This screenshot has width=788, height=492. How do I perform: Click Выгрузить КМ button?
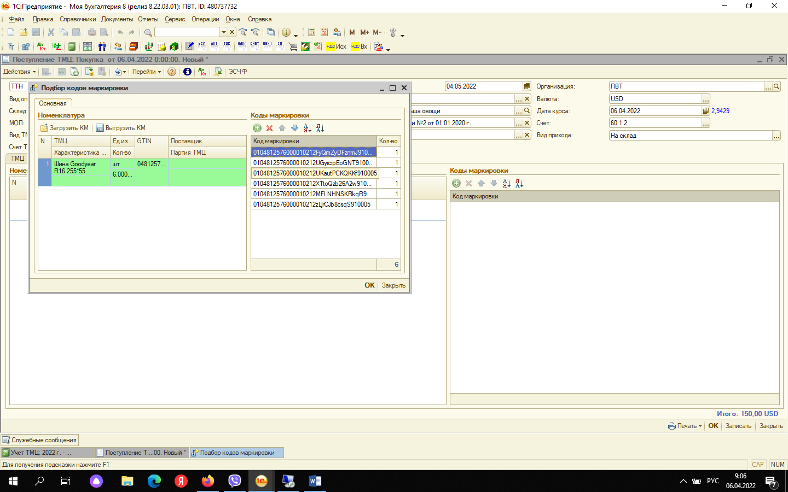click(x=121, y=128)
